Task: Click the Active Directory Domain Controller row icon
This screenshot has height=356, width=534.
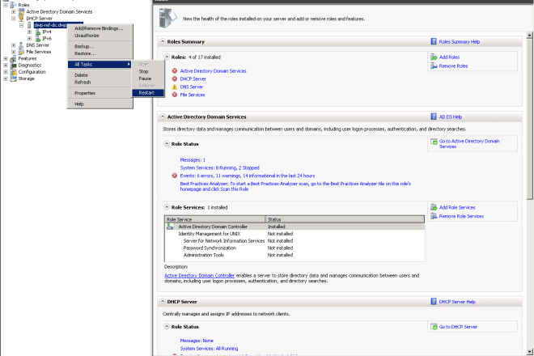Action: click(x=170, y=227)
